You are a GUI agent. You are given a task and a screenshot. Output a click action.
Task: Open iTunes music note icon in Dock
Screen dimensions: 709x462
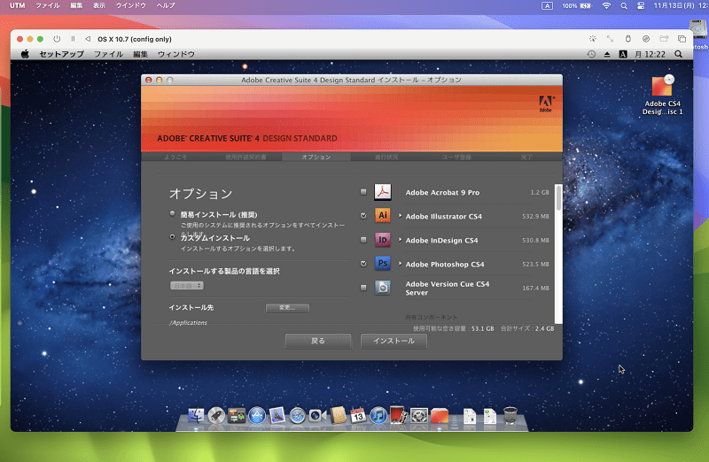coord(378,415)
